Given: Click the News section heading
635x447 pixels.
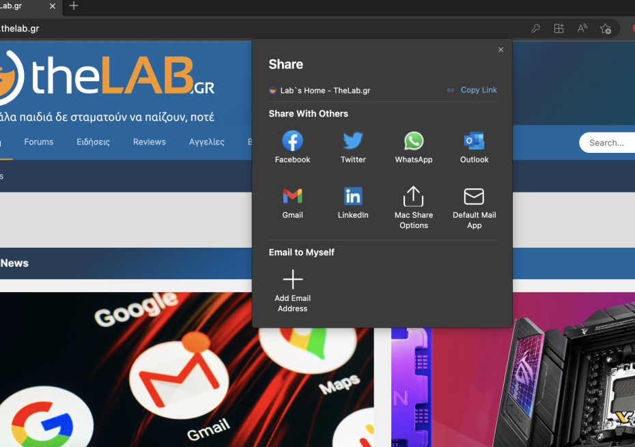Looking at the screenshot, I should click(14, 263).
